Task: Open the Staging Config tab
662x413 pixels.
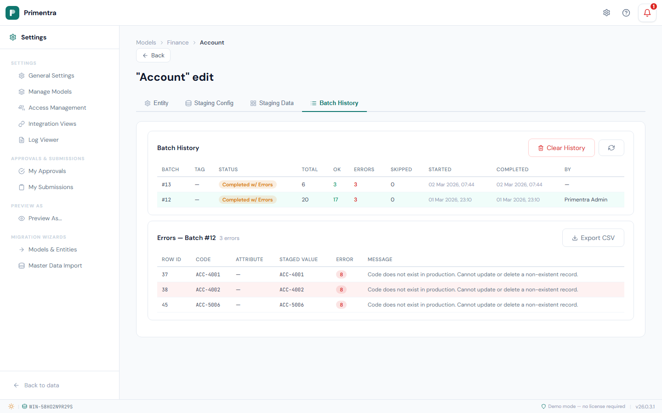Action: pos(209,103)
